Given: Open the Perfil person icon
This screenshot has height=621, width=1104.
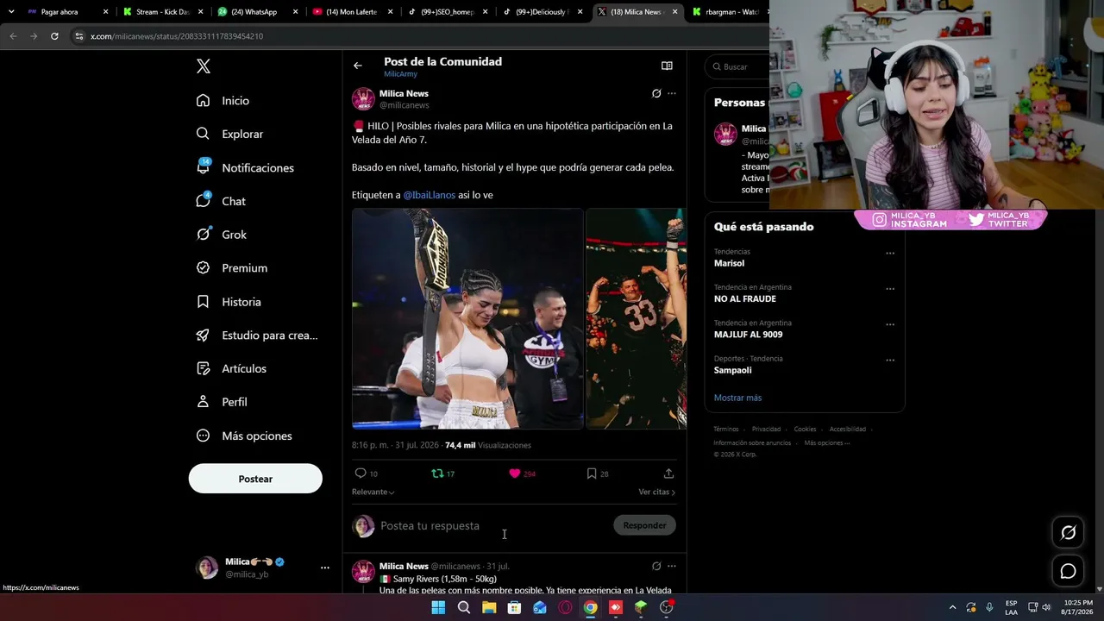Looking at the screenshot, I should coord(203,402).
